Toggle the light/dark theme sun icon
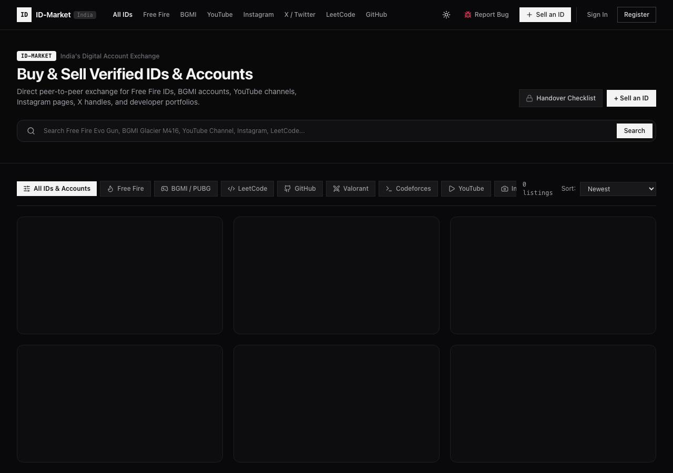The height and width of the screenshot is (473, 673). click(x=446, y=15)
